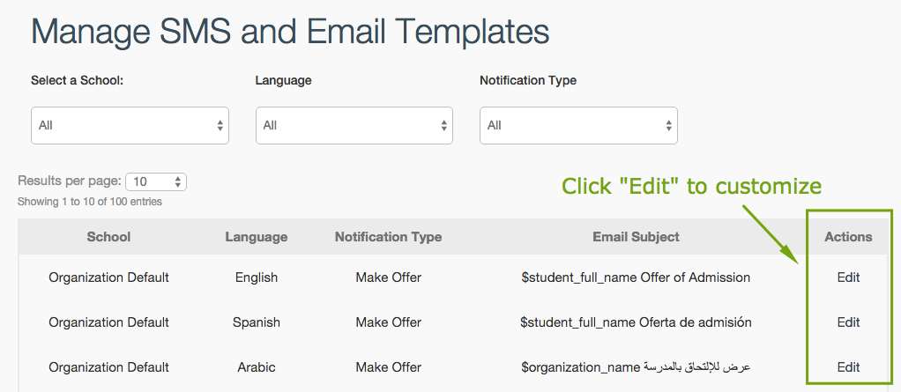The width and height of the screenshot is (901, 392).
Task: Edit the Arabic Make Offer template
Action: coord(848,366)
